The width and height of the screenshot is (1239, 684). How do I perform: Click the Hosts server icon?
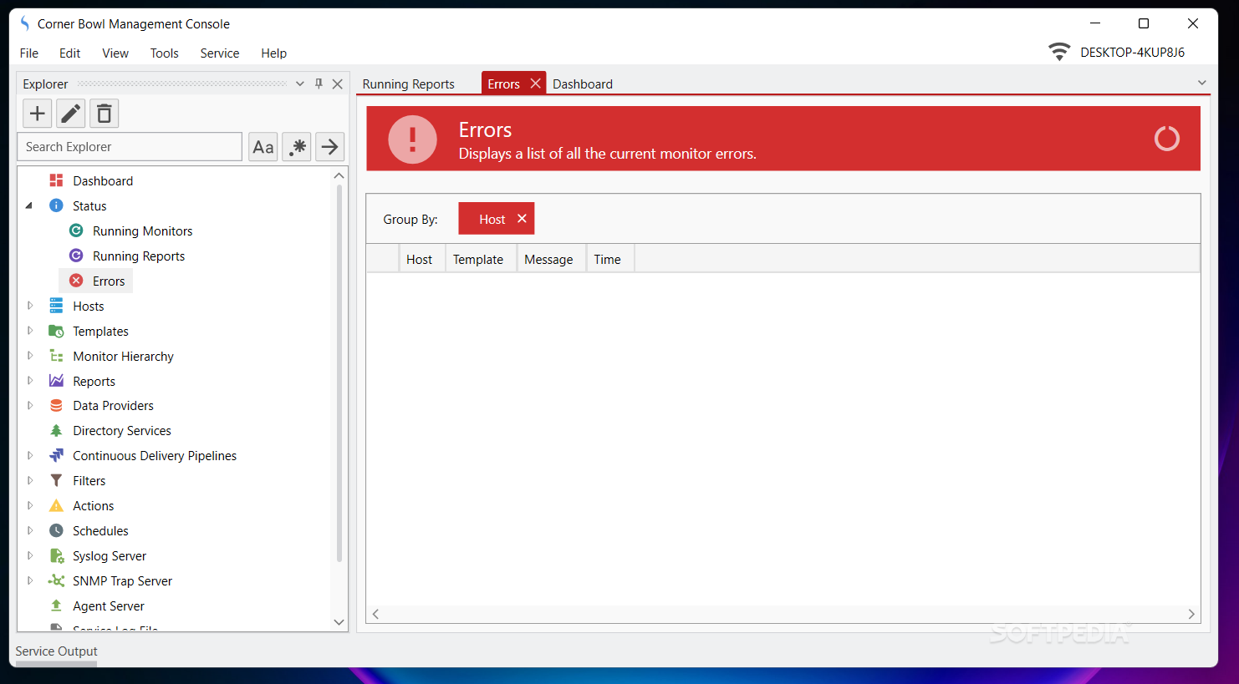coord(56,306)
